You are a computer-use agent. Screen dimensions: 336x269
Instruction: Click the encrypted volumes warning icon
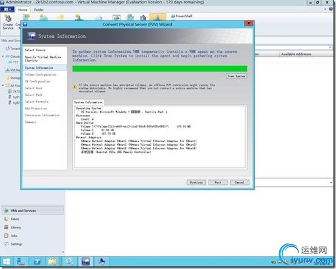pos(75,87)
